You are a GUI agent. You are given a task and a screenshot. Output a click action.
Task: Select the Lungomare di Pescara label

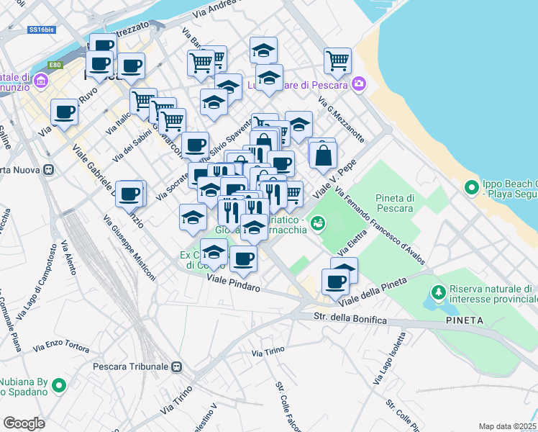tap(298, 85)
